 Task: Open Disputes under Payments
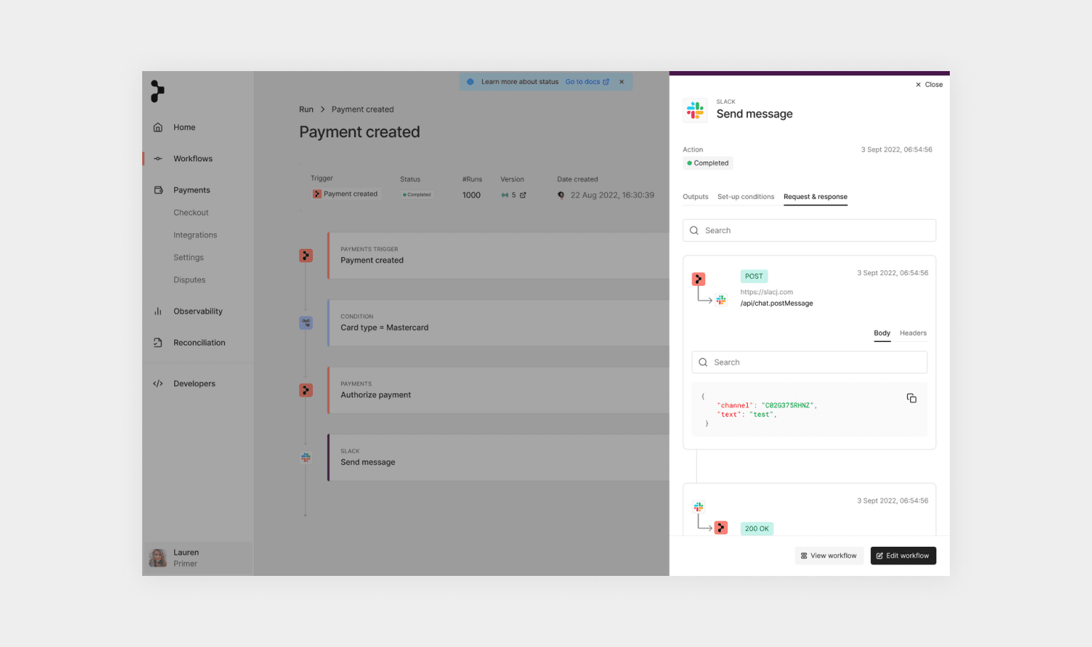(189, 280)
